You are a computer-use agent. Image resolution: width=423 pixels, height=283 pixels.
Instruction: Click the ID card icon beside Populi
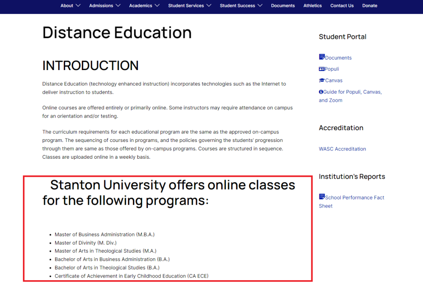pos(322,69)
